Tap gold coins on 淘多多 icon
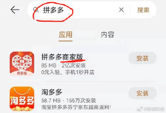The image size is (166, 113). point(22,108)
